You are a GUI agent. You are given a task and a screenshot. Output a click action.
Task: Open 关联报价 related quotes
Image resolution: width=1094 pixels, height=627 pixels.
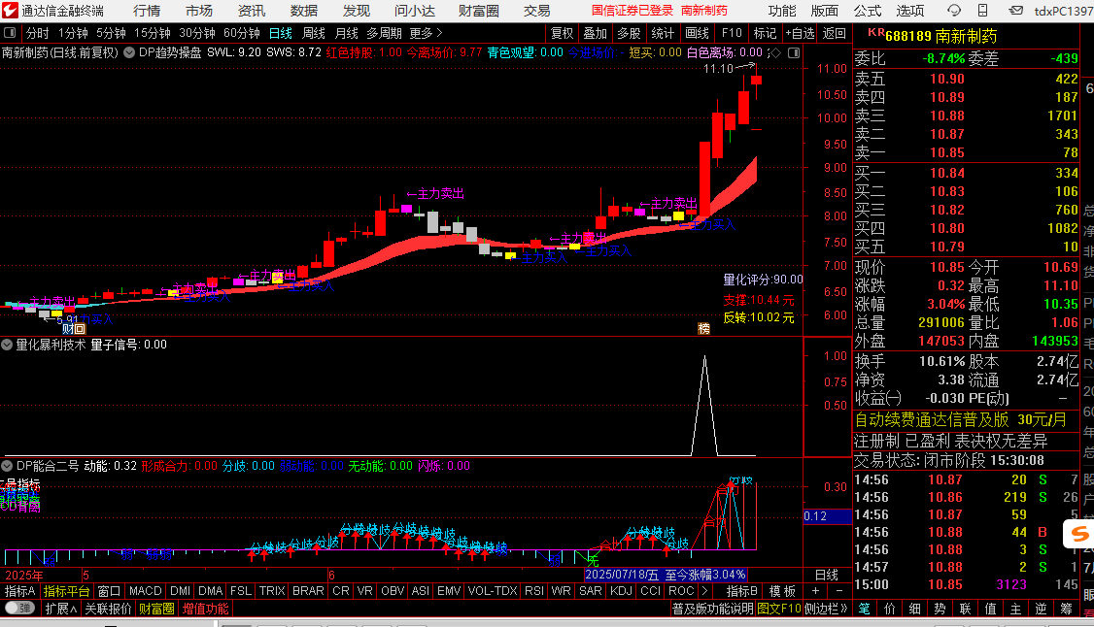pyautogui.click(x=108, y=609)
